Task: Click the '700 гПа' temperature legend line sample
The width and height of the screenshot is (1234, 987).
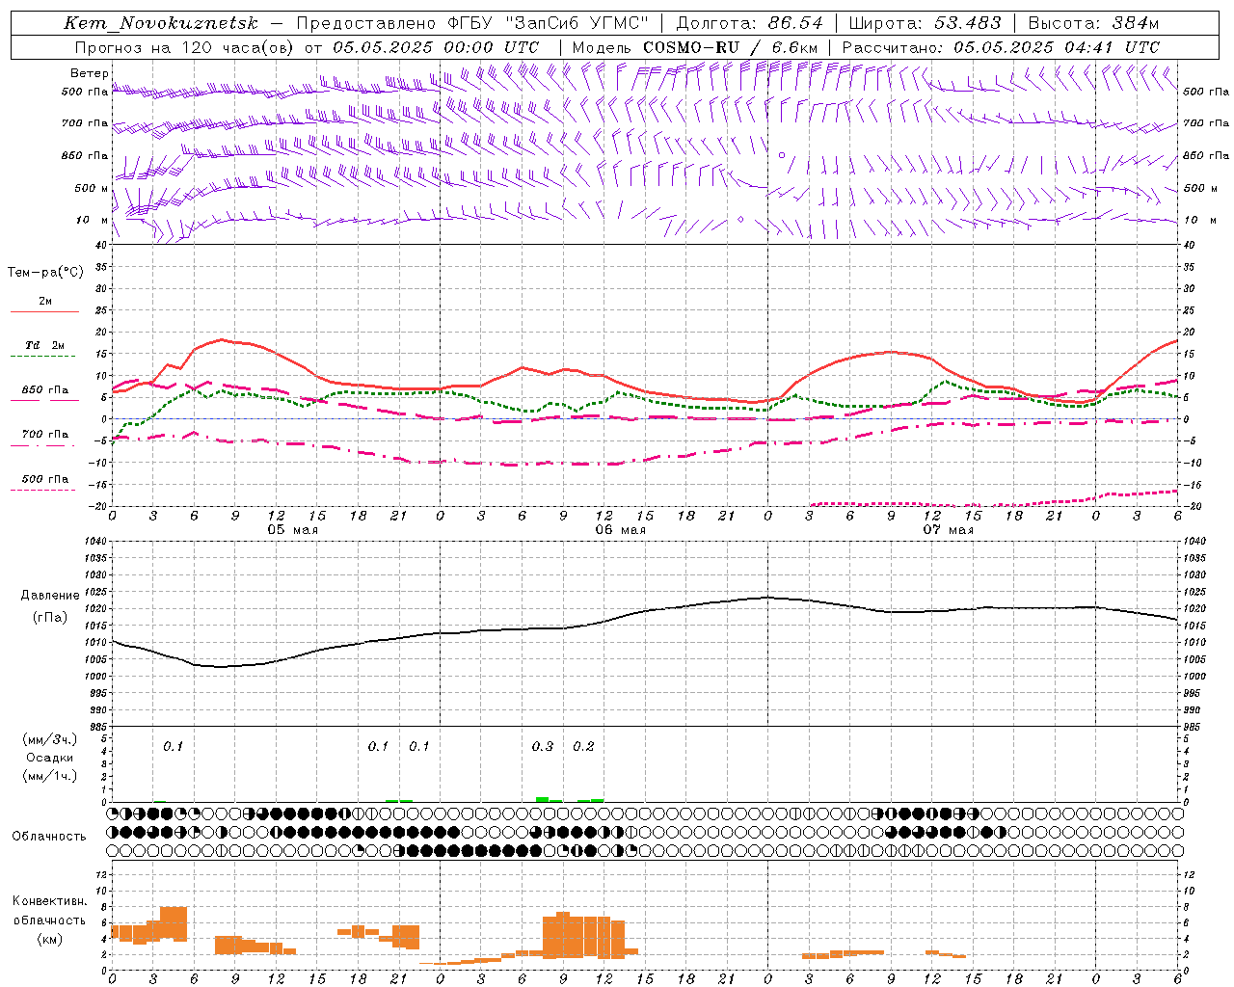Action: (x=44, y=445)
